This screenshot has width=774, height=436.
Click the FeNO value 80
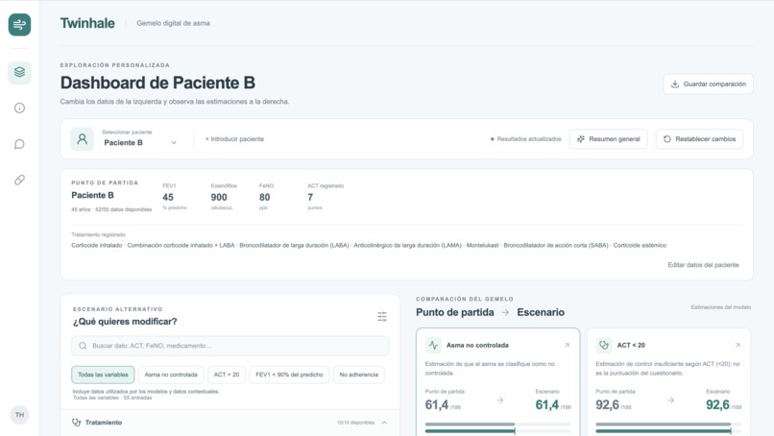(x=265, y=197)
